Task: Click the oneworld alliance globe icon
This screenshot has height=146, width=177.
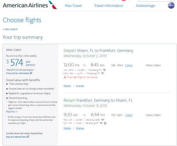Action: [171, 5]
